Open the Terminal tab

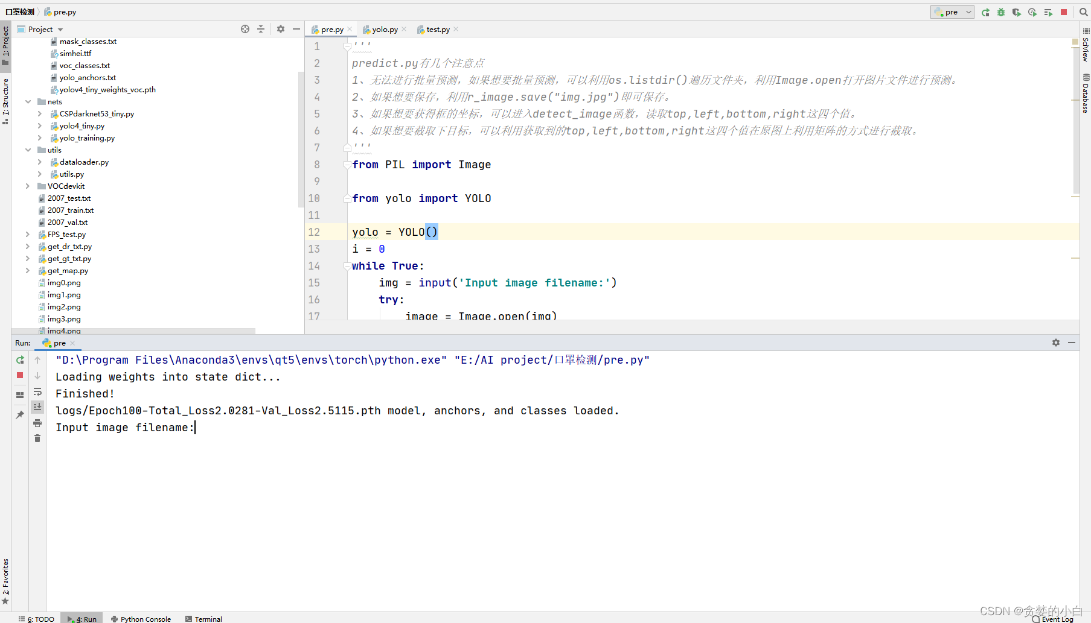click(203, 619)
